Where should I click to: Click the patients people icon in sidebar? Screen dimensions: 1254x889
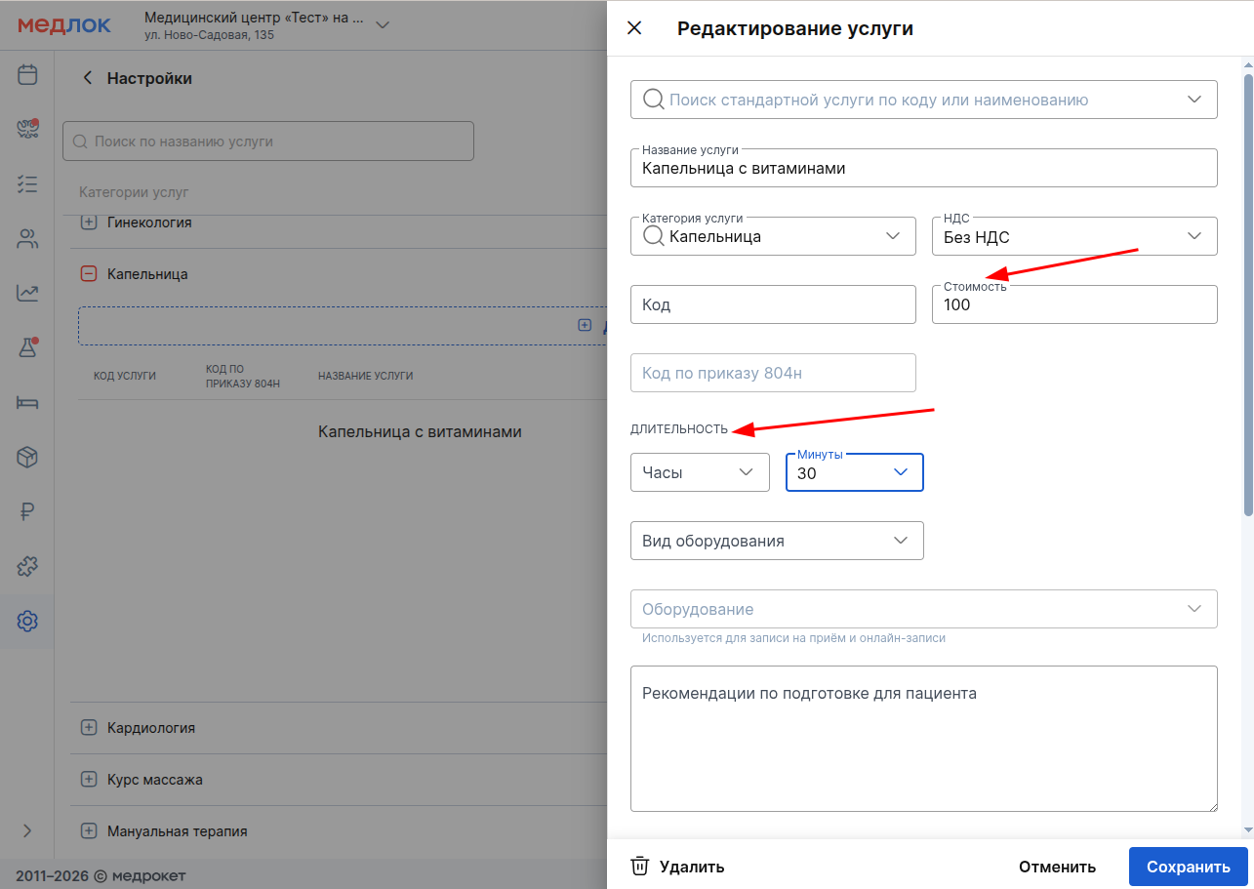[x=27, y=239]
